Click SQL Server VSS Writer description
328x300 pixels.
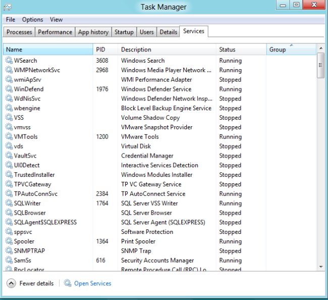coord(149,203)
